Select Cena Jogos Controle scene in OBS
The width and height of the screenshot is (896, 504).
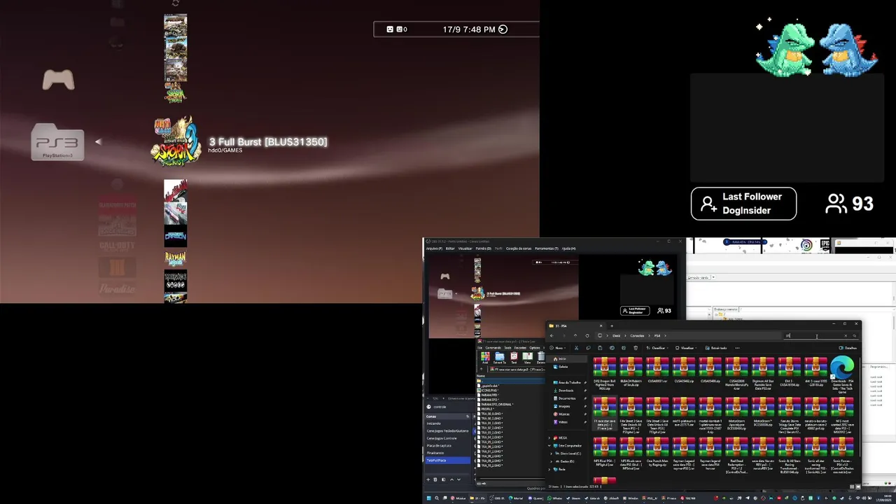(x=448, y=438)
